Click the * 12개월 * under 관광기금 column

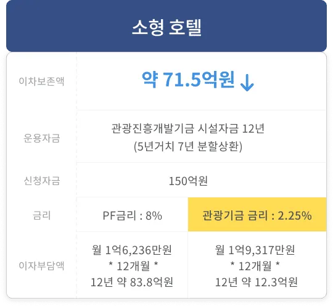coord(255,266)
